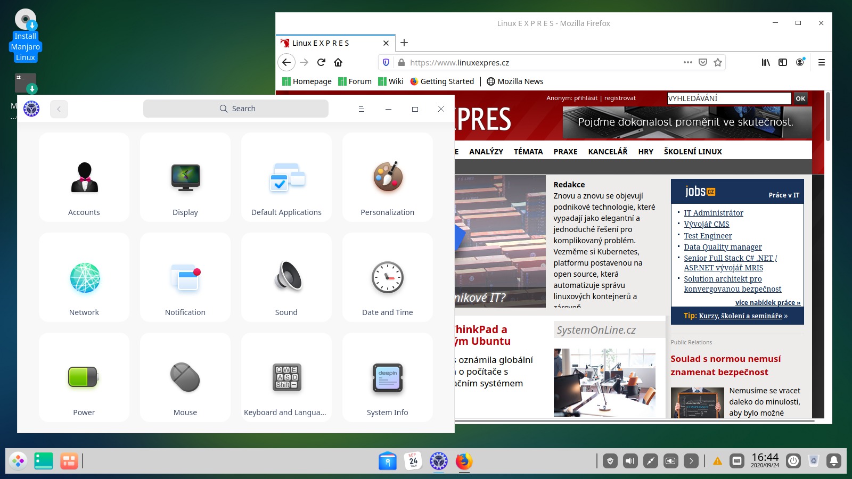Open Personalization settings
The image size is (852, 479).
[388, 177]
